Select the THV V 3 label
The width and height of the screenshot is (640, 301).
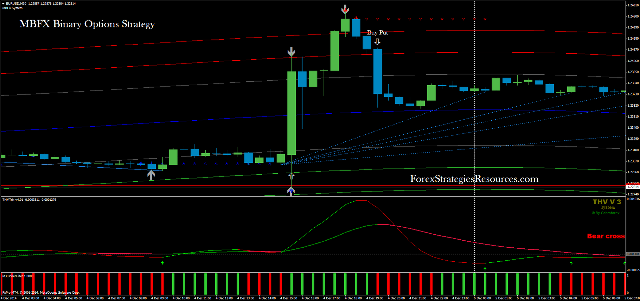click(607, 202)
